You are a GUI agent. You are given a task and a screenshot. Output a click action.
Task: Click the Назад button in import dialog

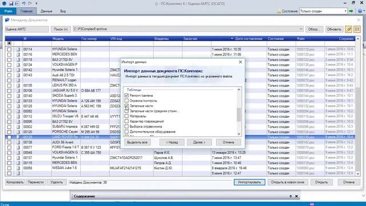(x=172, y=142)
